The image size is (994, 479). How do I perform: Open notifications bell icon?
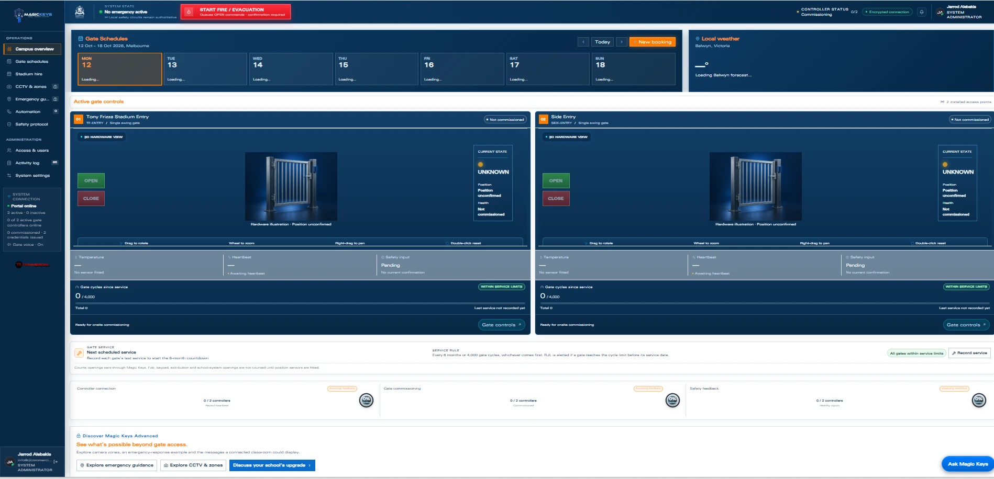tap(922, 12)
